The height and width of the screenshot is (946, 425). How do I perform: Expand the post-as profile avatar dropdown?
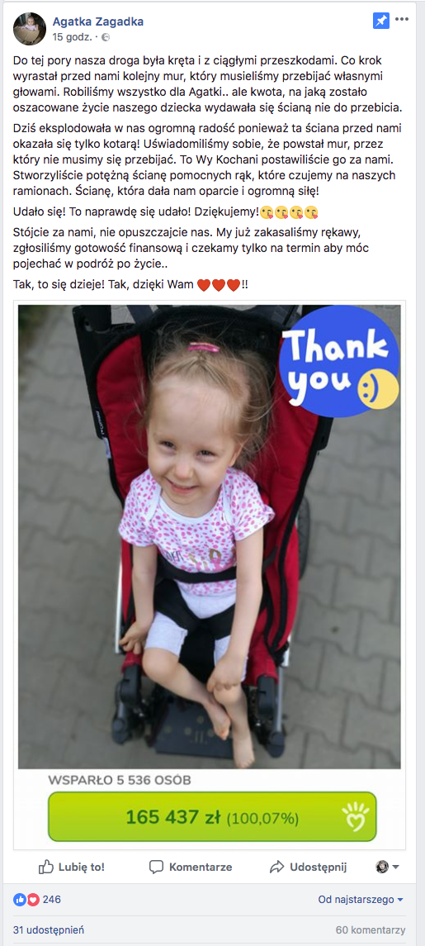tap(388, 867)
